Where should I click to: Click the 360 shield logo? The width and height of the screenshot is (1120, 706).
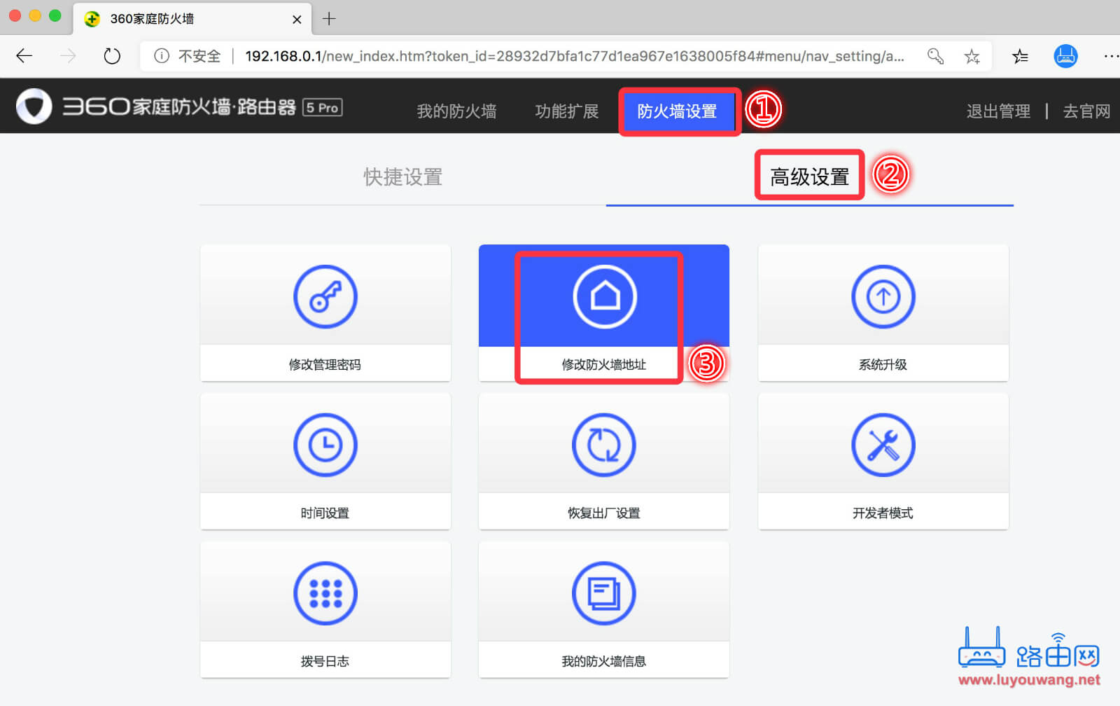[34, 106]
